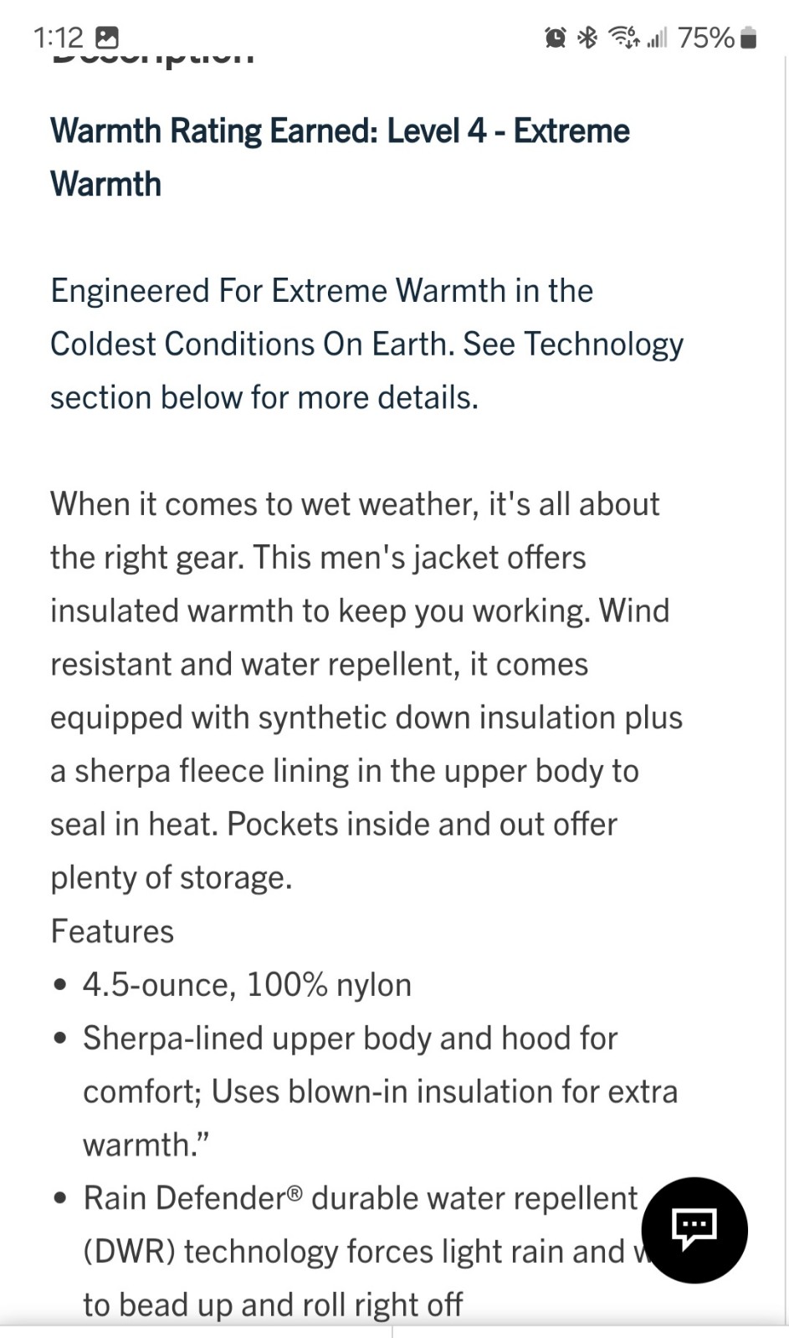The width and height of the screenshot is (789, 1338).
Task: Click 'Pockets inside and out offer' sentence
Action: (x=334, y=850)
